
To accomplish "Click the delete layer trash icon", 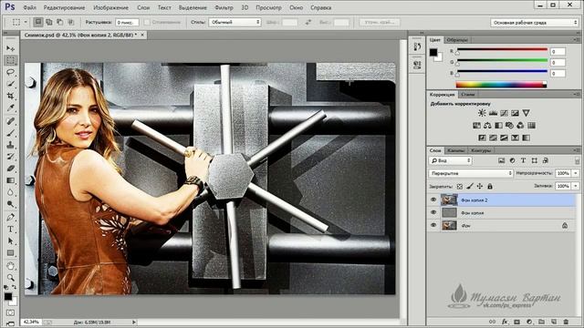I will pyautogui.click(x=566, y=322).
